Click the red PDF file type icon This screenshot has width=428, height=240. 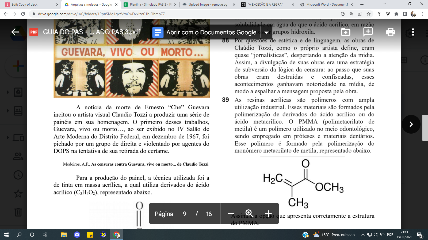34,32
